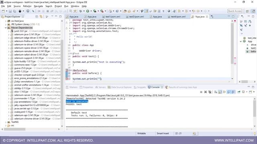Maximize the editor area
This screenshot has width=257, height=144.
(x=233, y=16)
